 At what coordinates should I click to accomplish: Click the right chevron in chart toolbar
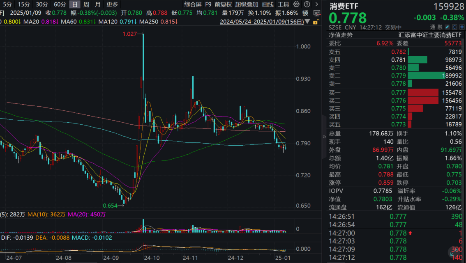point(317,5)
